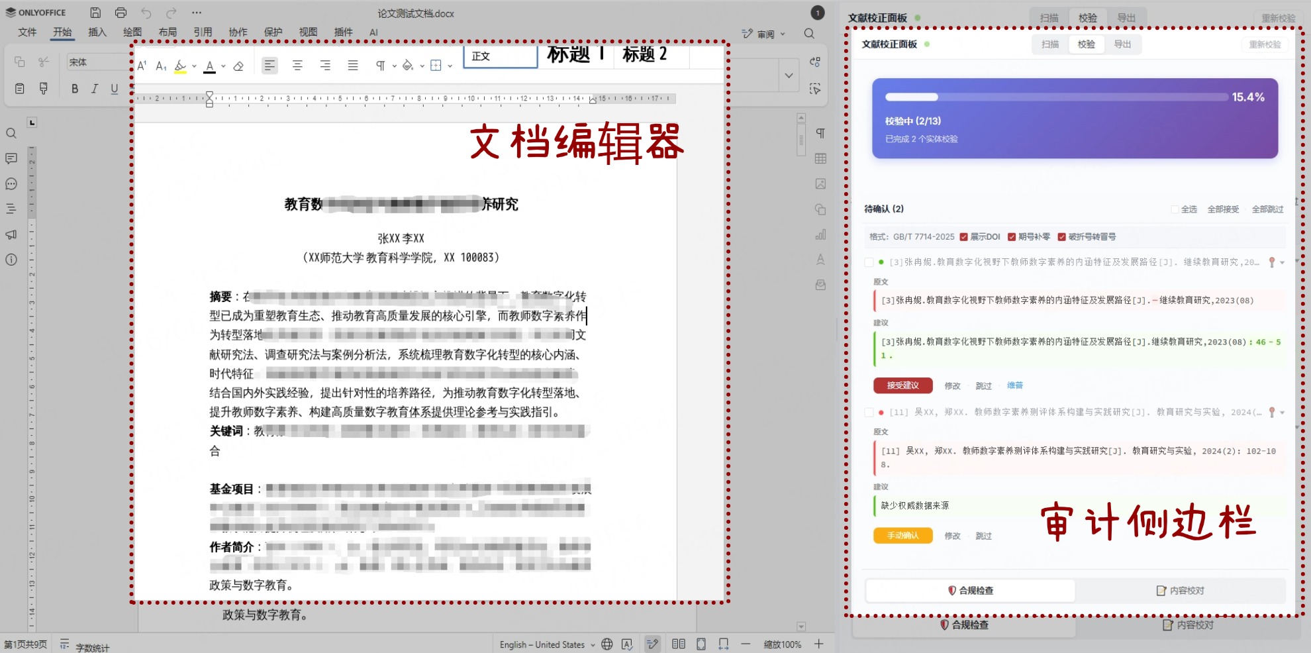Screen dimensions: 1311x653
Task: Open the borders dropdown arrow
Action: click(x=450, y=66)
